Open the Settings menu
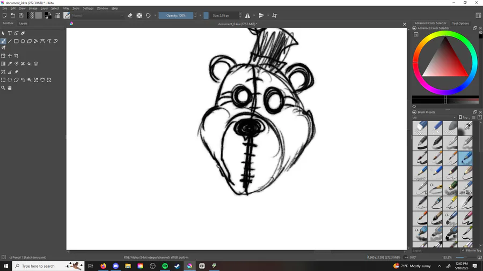483x271 pixels. (88, 8)
